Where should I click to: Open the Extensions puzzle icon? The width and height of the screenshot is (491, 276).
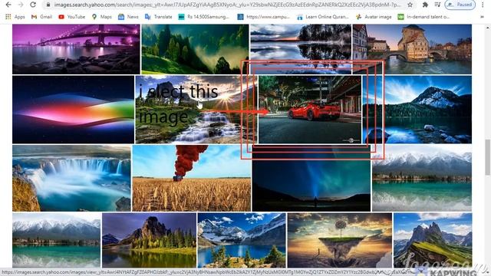pyautogui.click(x=425, y=5)
